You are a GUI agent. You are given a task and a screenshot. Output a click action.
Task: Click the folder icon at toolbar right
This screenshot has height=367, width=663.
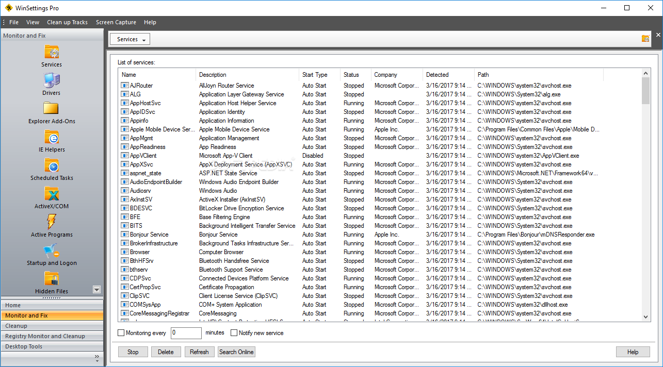(645, 39)
